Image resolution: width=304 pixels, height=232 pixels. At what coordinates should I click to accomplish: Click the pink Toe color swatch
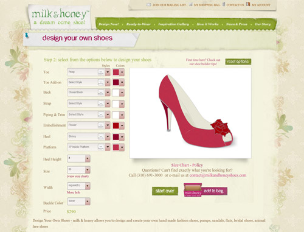116,72
